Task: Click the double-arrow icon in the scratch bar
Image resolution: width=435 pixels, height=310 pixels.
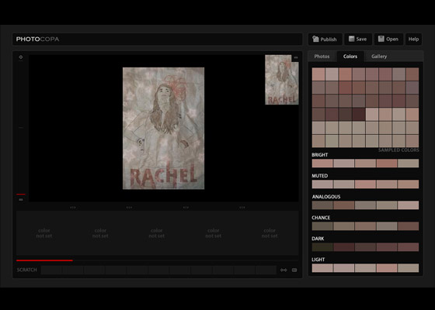Action: pyautogui.click(x=284, y=270)
